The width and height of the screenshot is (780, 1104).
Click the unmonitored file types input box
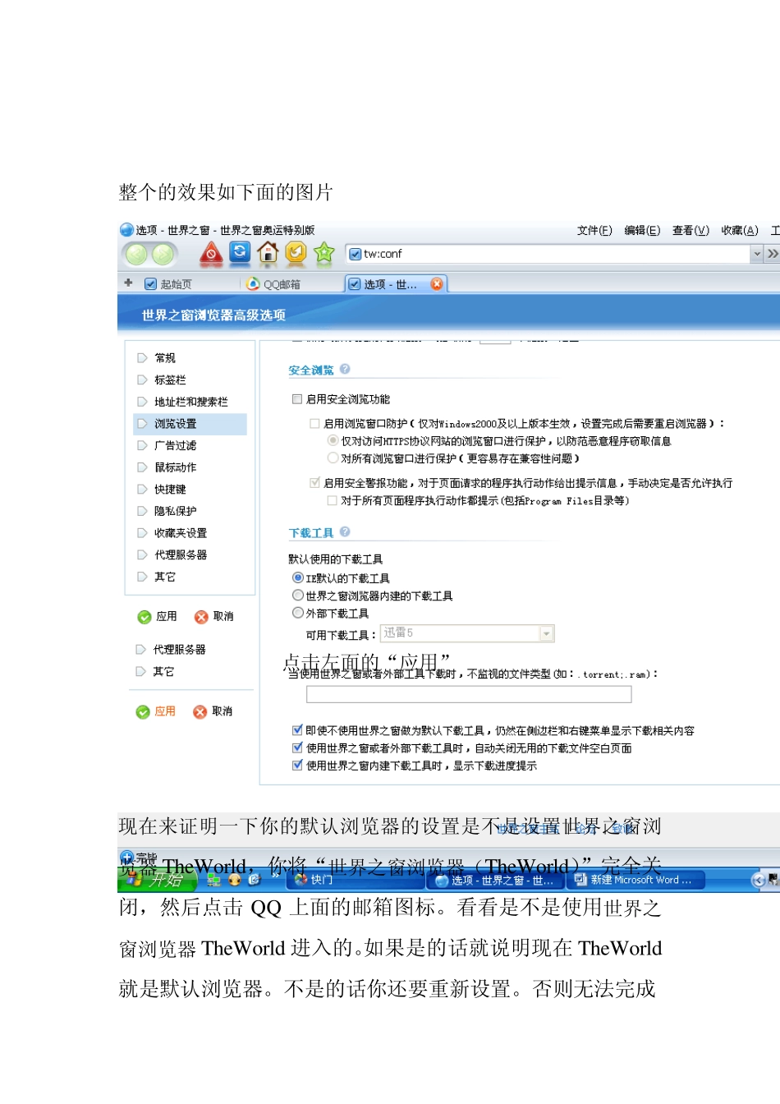coord(469,694)
